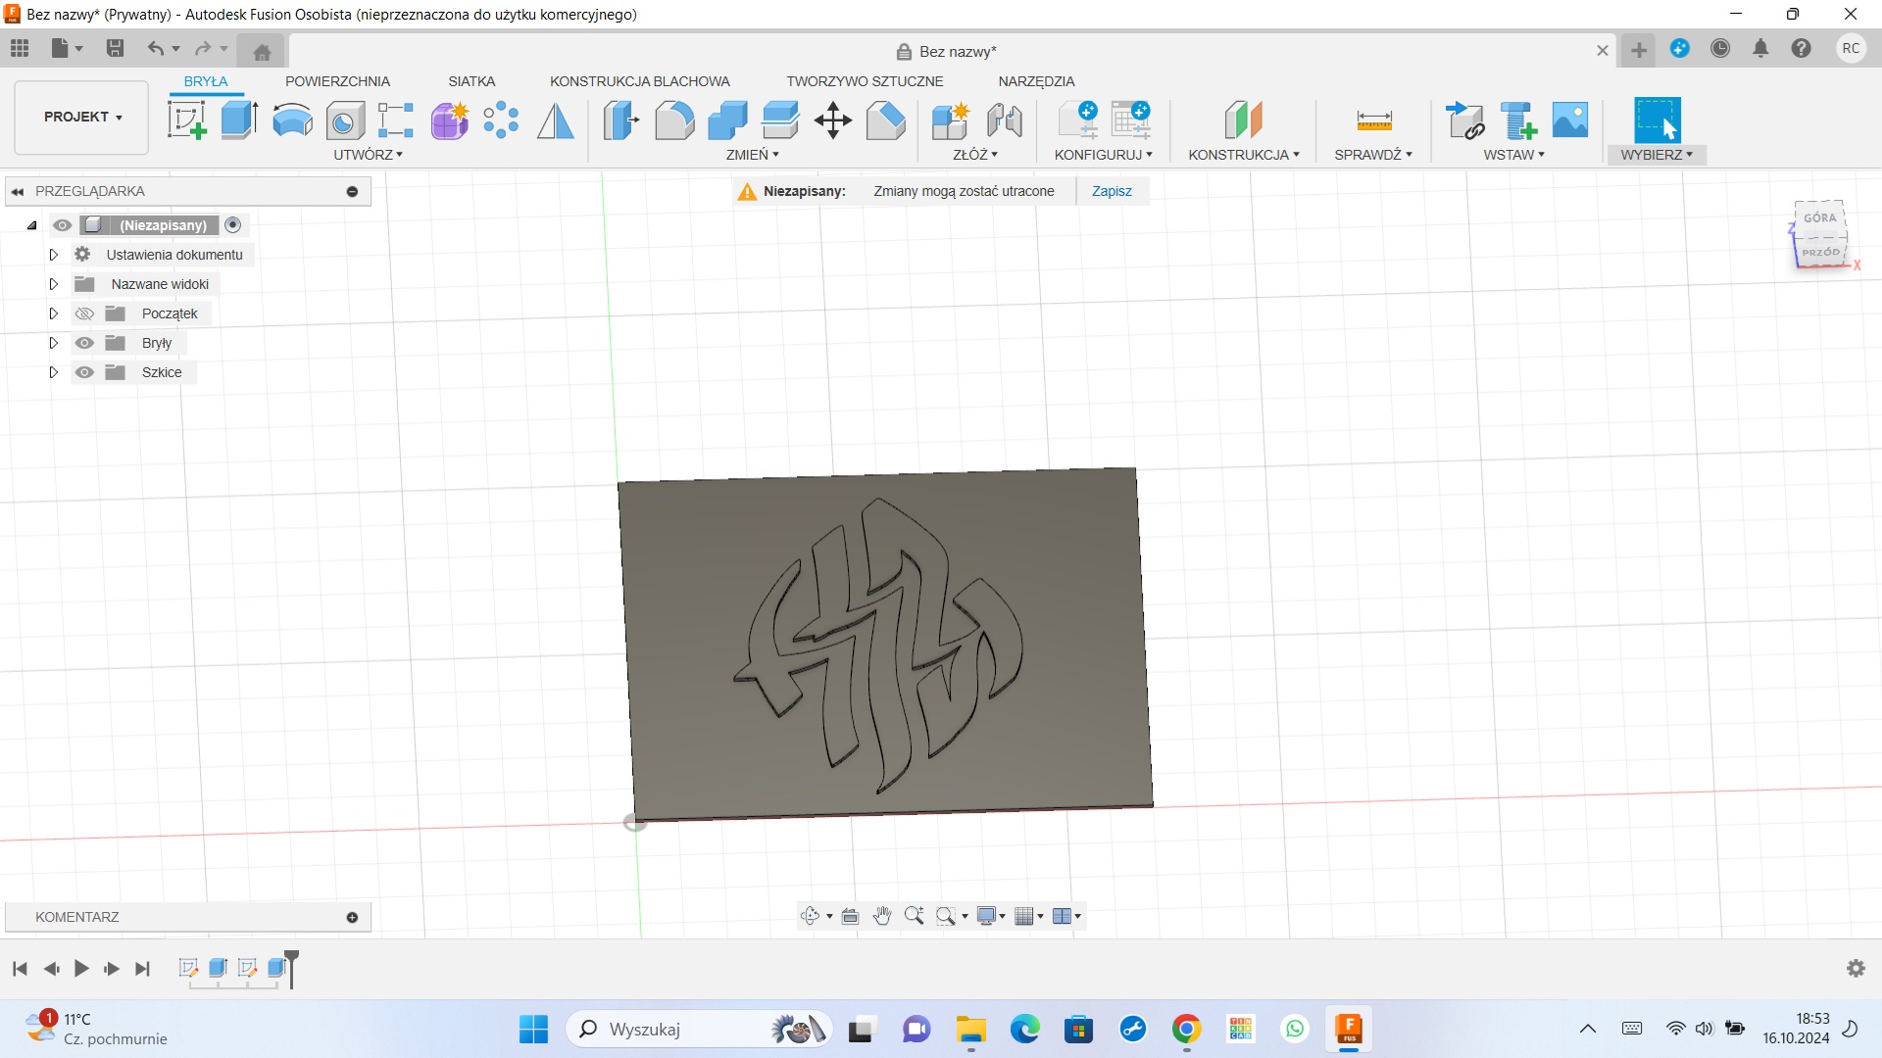The image size is (1882, 1058).
Task: Open the Help question mark menu
Action: 1801,48
